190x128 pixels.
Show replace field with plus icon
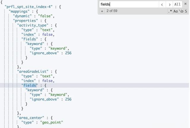pos(102,11)
